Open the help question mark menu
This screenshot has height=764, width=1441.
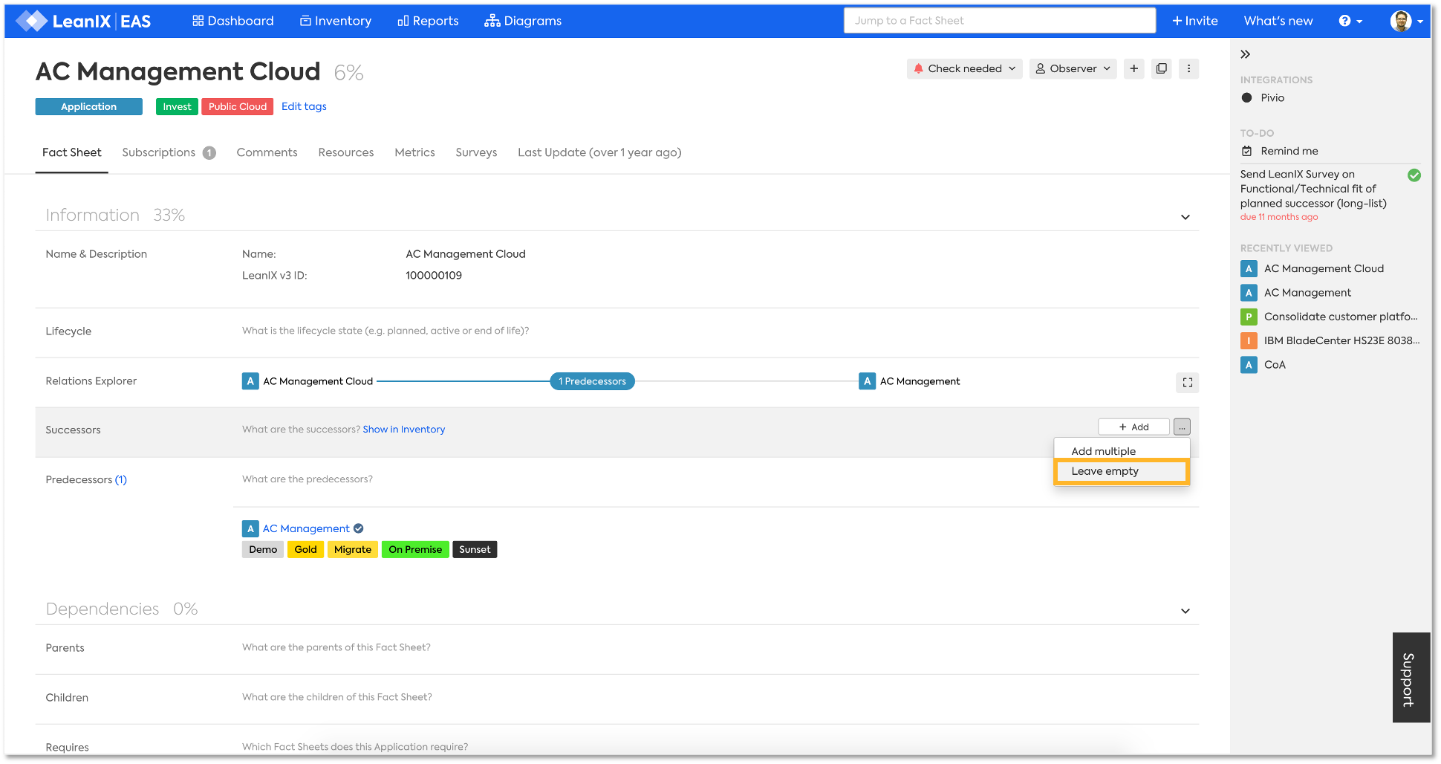1350,21
